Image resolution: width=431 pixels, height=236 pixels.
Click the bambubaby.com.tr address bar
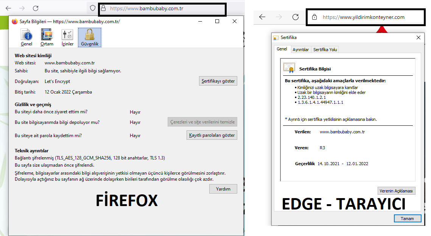[163, 9]
